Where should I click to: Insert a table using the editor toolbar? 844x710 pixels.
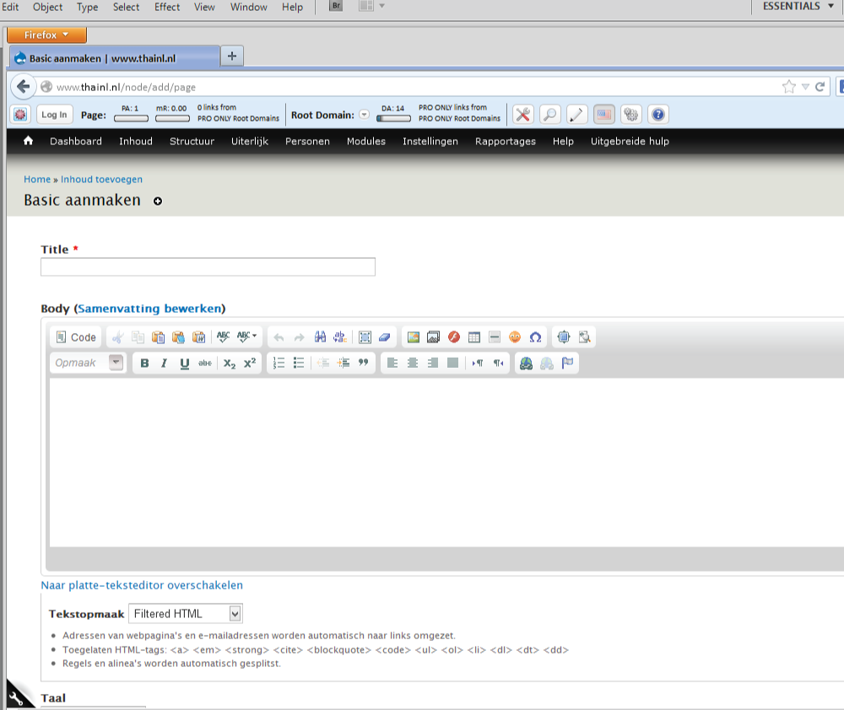coord(474,337)
